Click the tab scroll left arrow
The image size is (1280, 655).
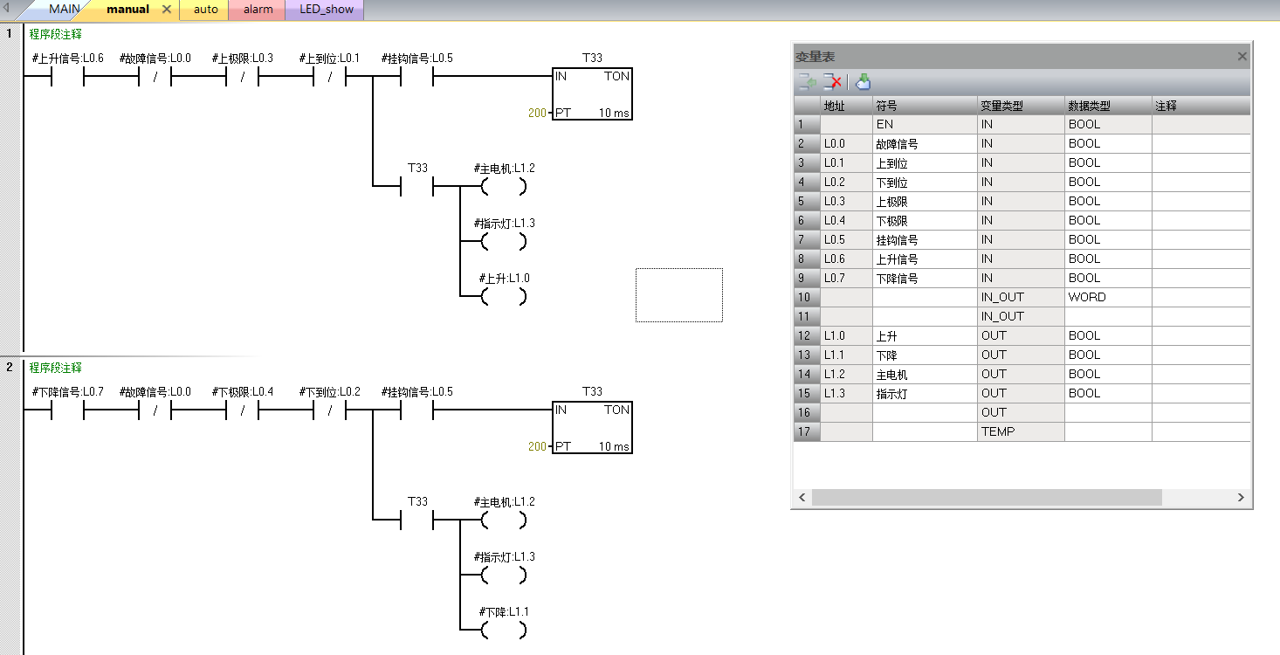pos(8,10)
